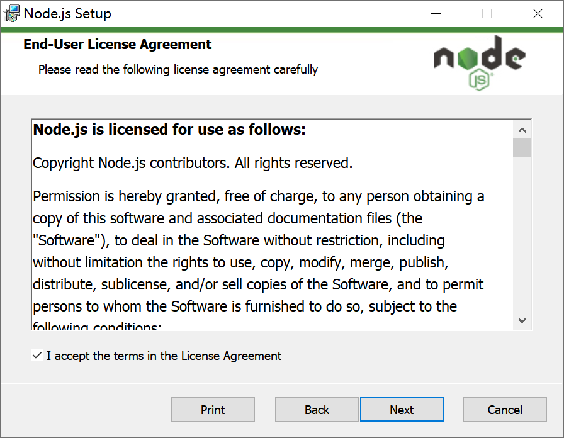564x438 pixels.
Task: Click the green JS hexagon badge under the logo
Action: click(480, 80)
